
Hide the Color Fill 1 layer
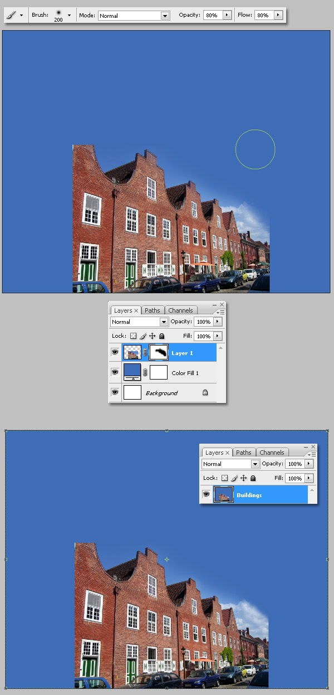tap(115, 372)
